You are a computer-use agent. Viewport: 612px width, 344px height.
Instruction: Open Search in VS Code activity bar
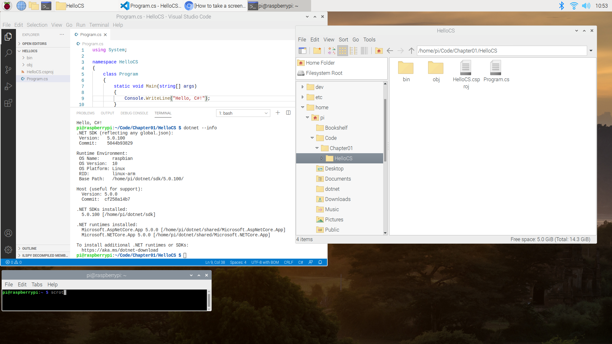click(x=8, y=53)
